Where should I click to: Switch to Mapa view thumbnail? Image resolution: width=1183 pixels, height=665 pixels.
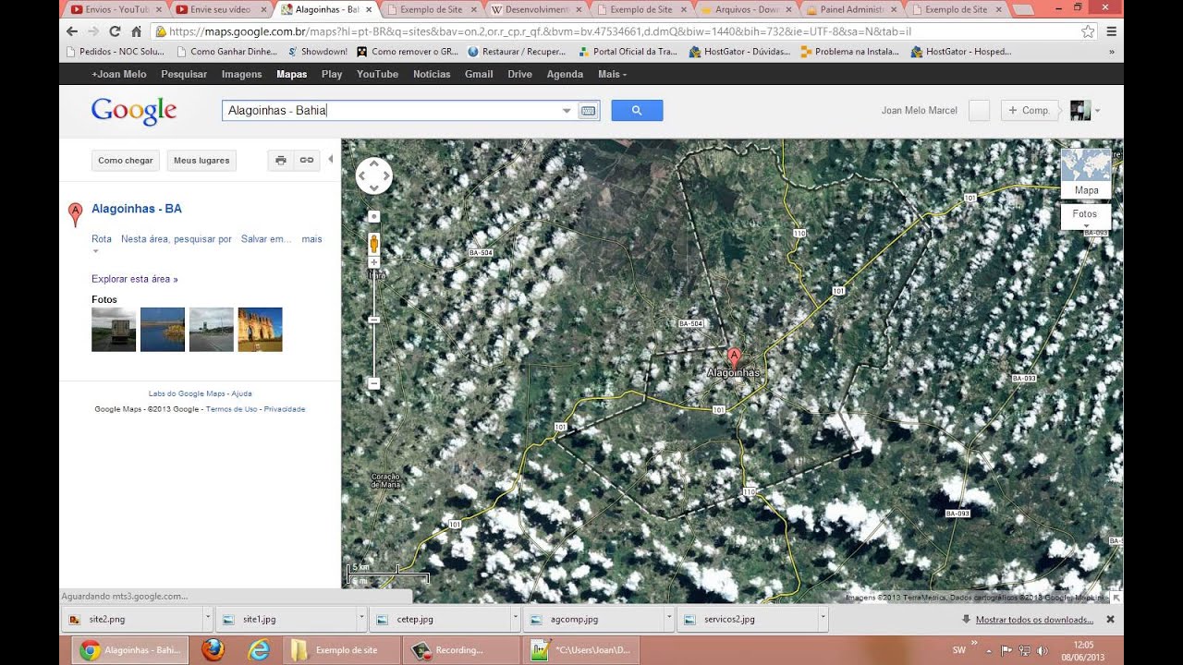[x=1086, y=174]
